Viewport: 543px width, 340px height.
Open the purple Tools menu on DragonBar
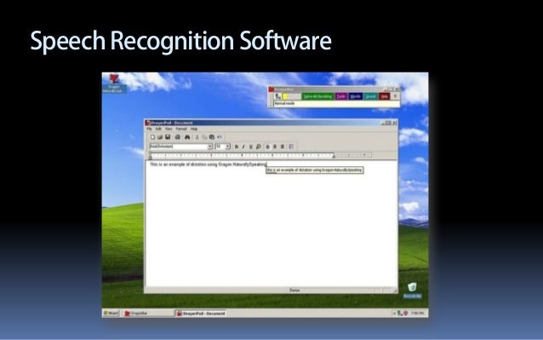tap(341, 96)
